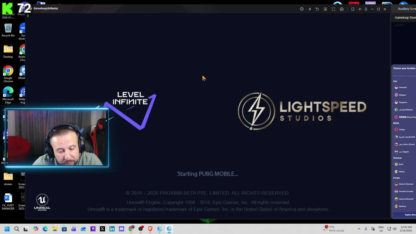Select Hong Kong in location list
This screenshot has width=416, height=234.
tap(405, 117)
